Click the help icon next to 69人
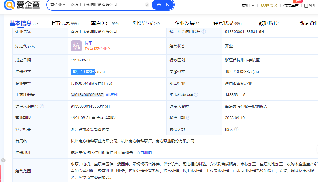The width and height of the screenshot is (318, 182). (x=236, y=129)
